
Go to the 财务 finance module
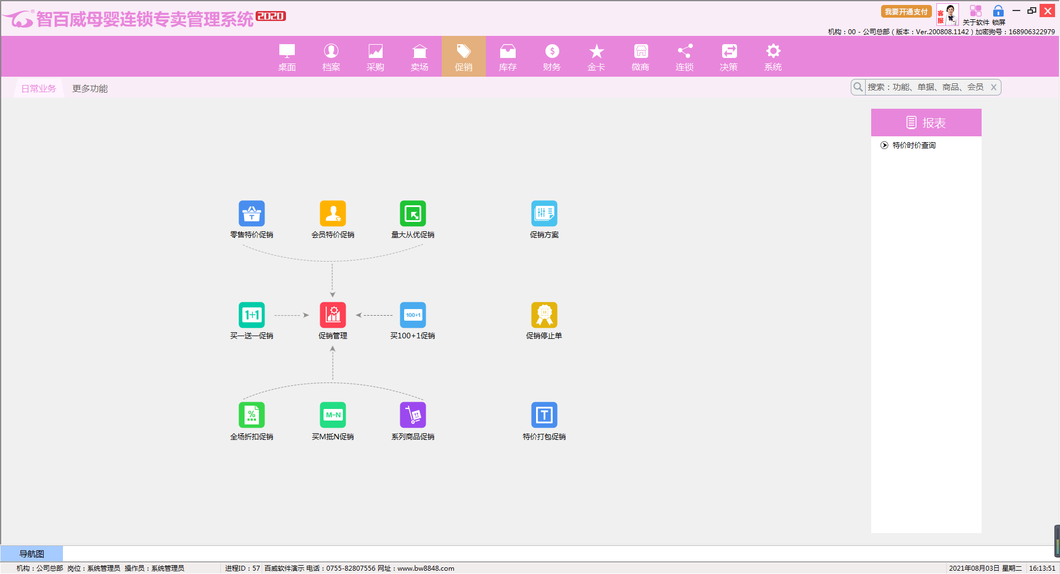552,57
